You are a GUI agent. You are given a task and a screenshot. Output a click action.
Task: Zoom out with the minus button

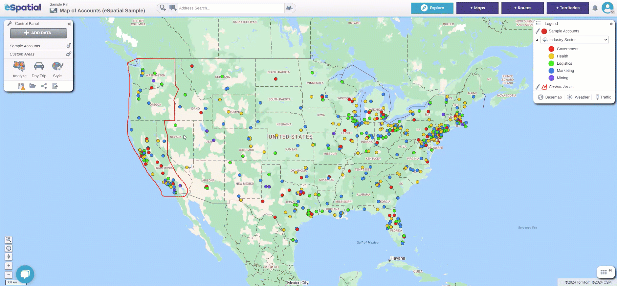click(x=9, y=275)
